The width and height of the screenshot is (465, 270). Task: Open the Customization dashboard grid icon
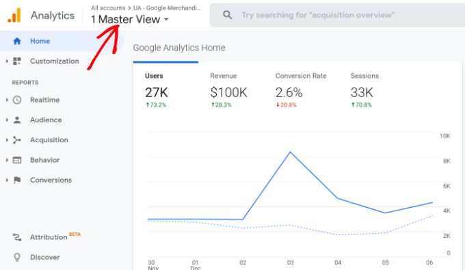click(x=17, y=62)
